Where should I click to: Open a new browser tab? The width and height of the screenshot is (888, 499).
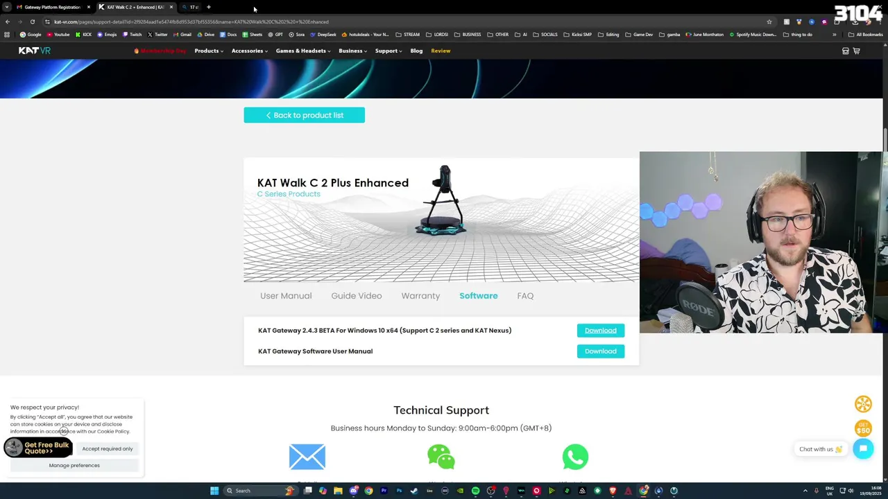(x=208, y=7)
